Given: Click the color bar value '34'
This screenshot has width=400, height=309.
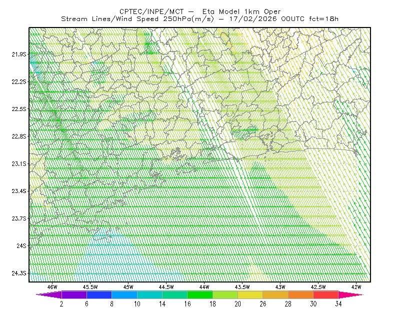Looking at the screenshot, I should click(x=338, y=304).
